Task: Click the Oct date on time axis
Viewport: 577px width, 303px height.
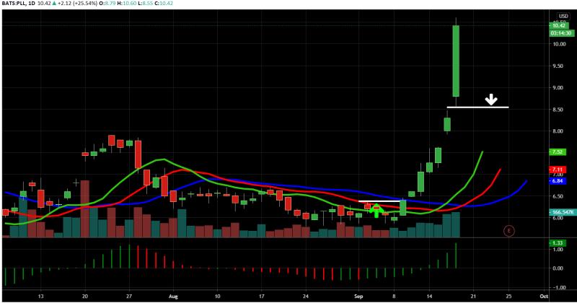Action: [544, 297]
